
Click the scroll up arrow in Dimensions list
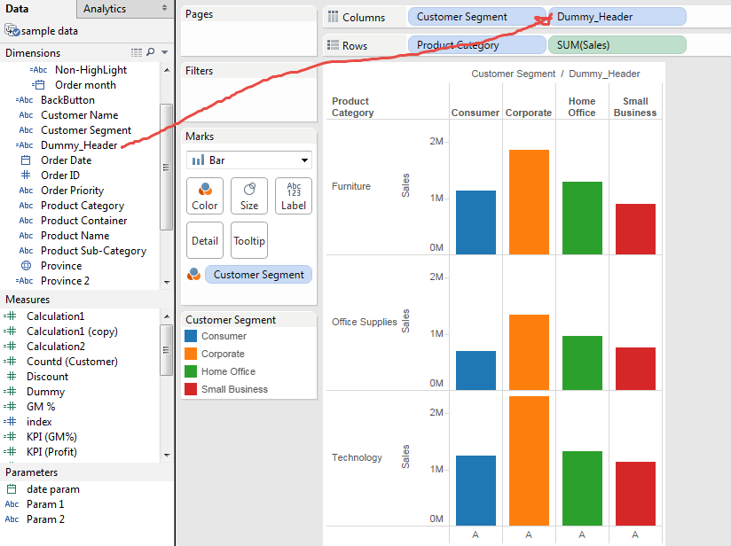click(x=167, y=70)
